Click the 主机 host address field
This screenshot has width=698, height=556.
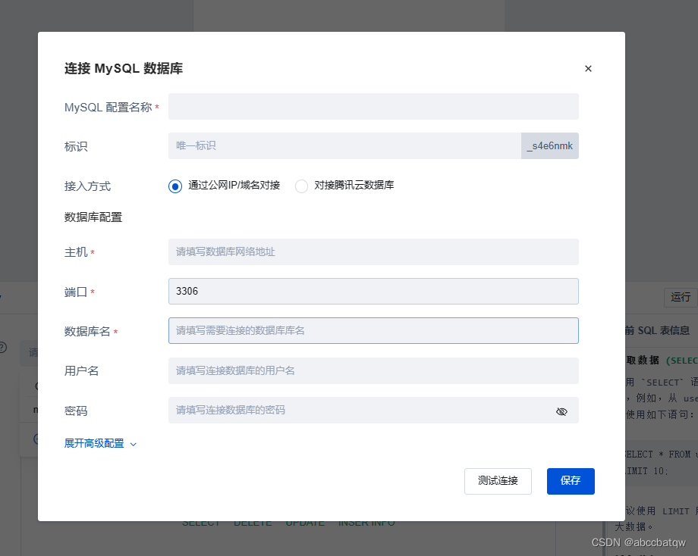373,252
